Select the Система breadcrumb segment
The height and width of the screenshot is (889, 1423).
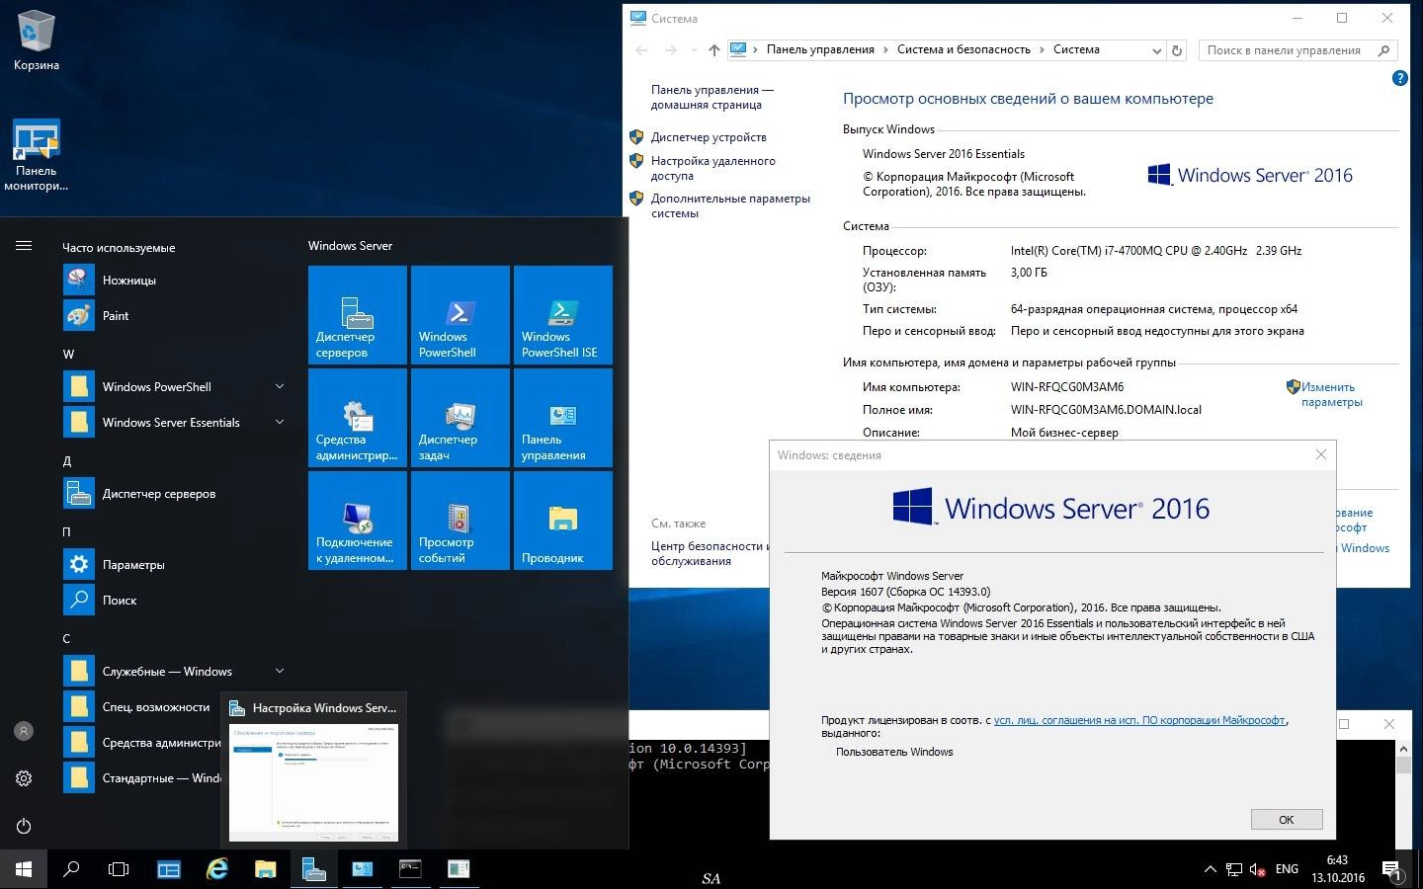[1076, 49]
